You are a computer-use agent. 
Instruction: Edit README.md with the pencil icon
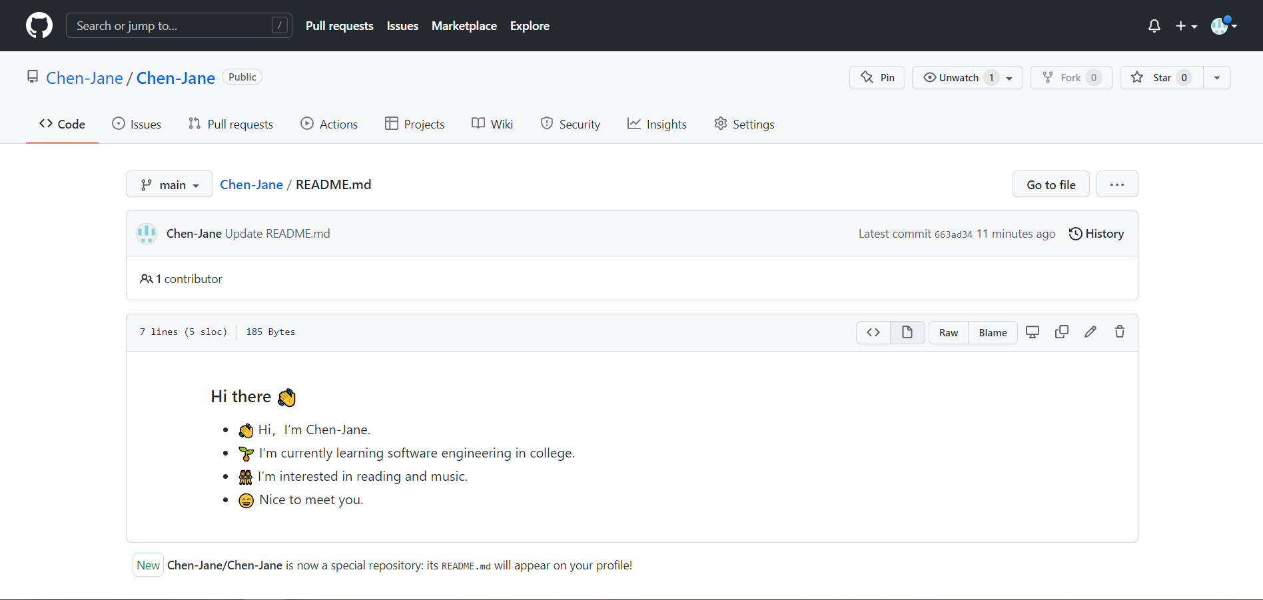pyautogui.click(x=1090, y=332)
